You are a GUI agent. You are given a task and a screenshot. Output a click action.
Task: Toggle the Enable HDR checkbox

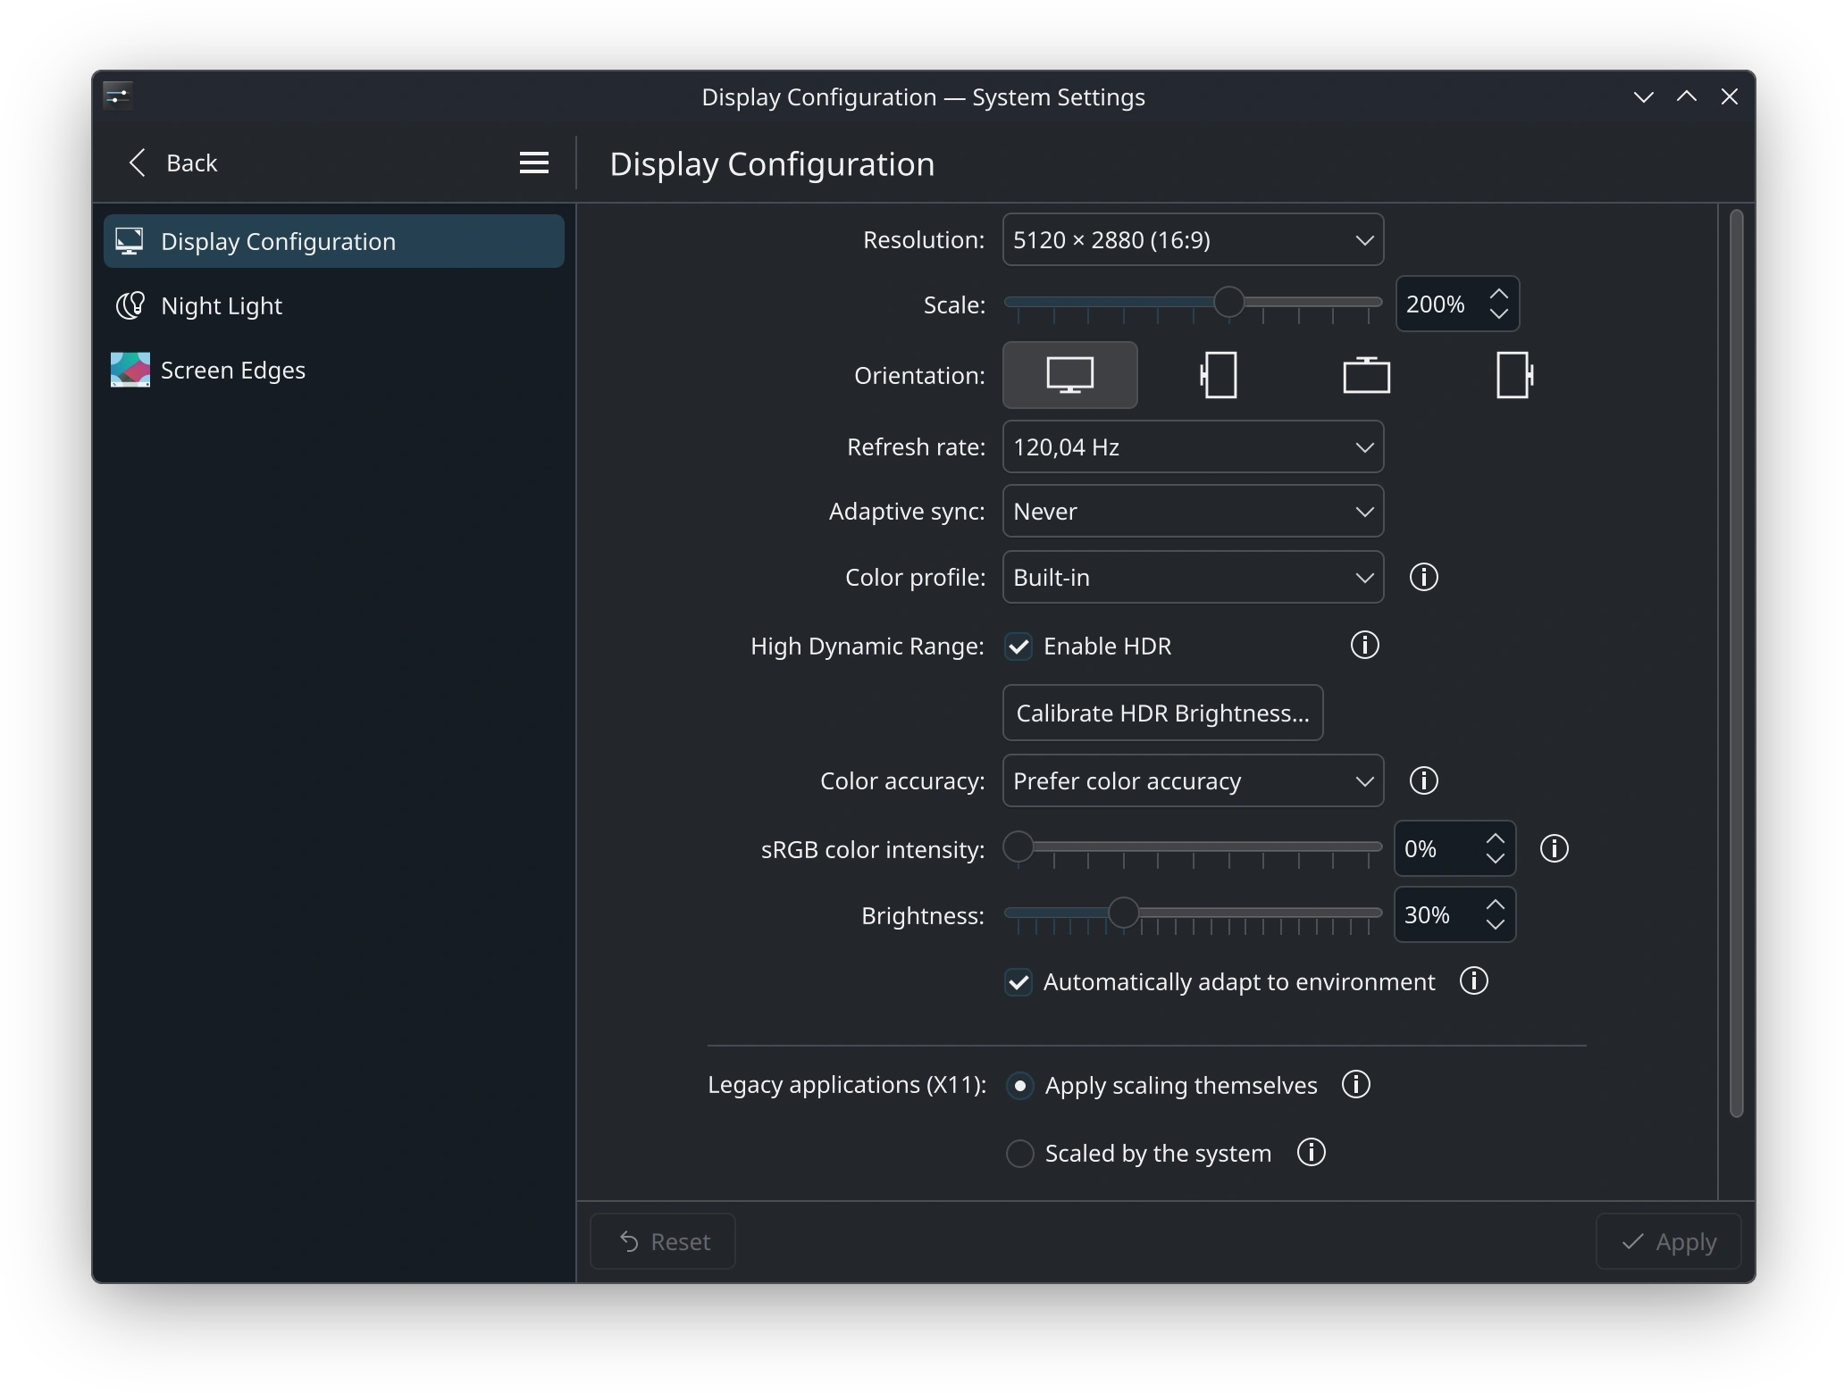coord(1018,646)
